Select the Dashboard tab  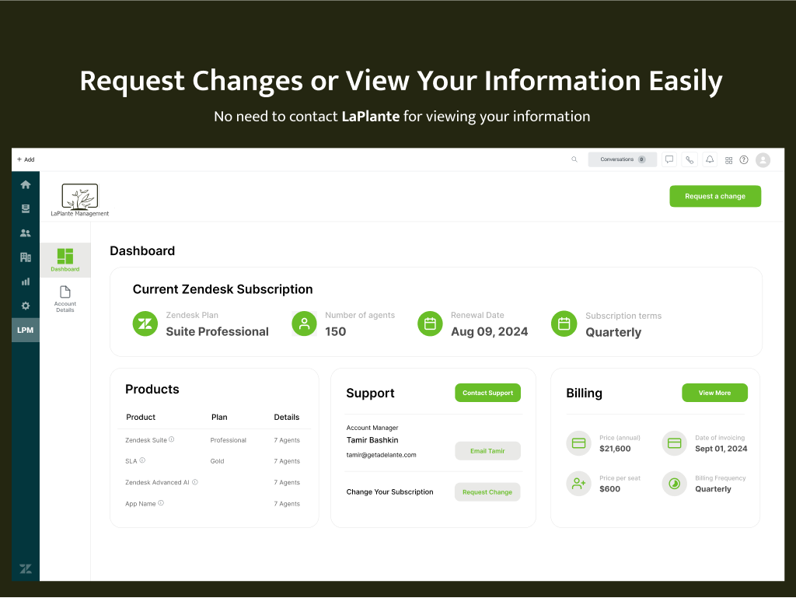65,260
